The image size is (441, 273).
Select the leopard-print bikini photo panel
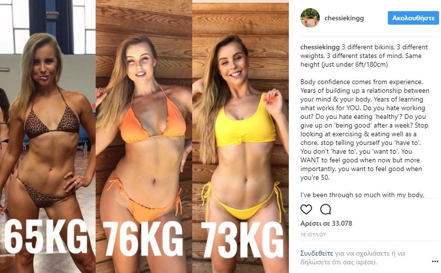pos(48,136)
